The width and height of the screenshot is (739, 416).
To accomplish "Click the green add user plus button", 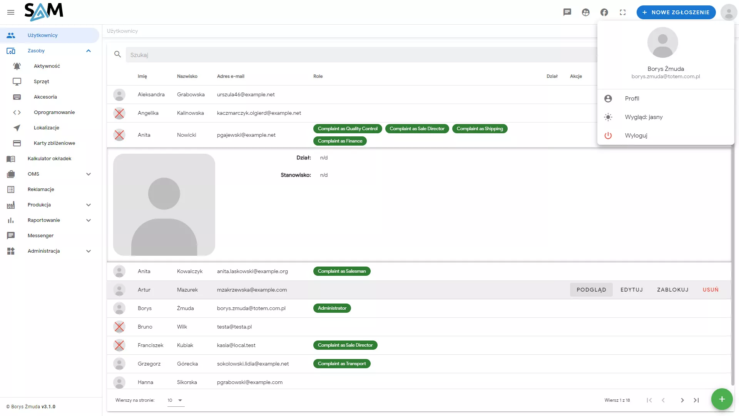I will pos(722,399).
